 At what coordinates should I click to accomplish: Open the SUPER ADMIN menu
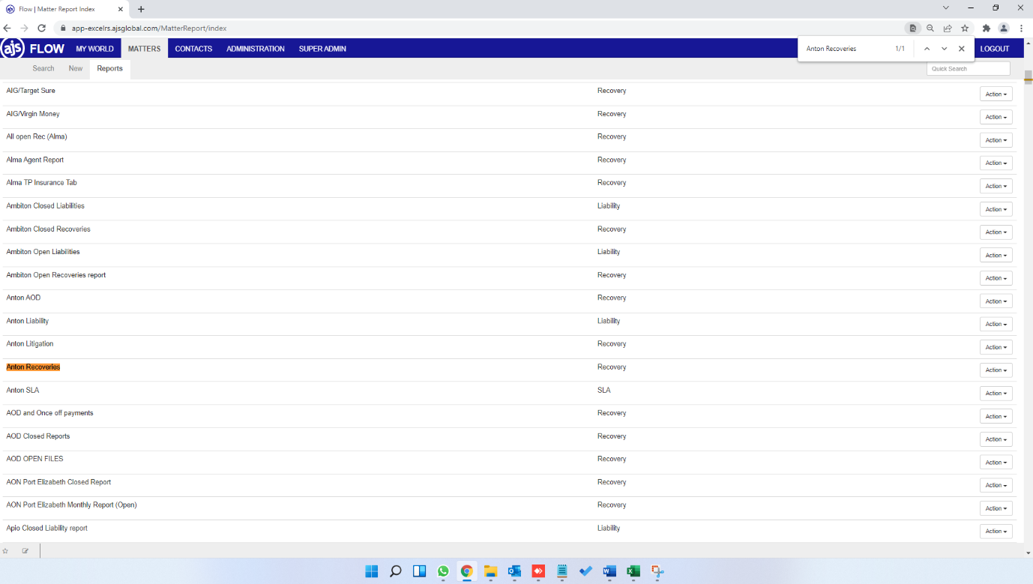322,49
